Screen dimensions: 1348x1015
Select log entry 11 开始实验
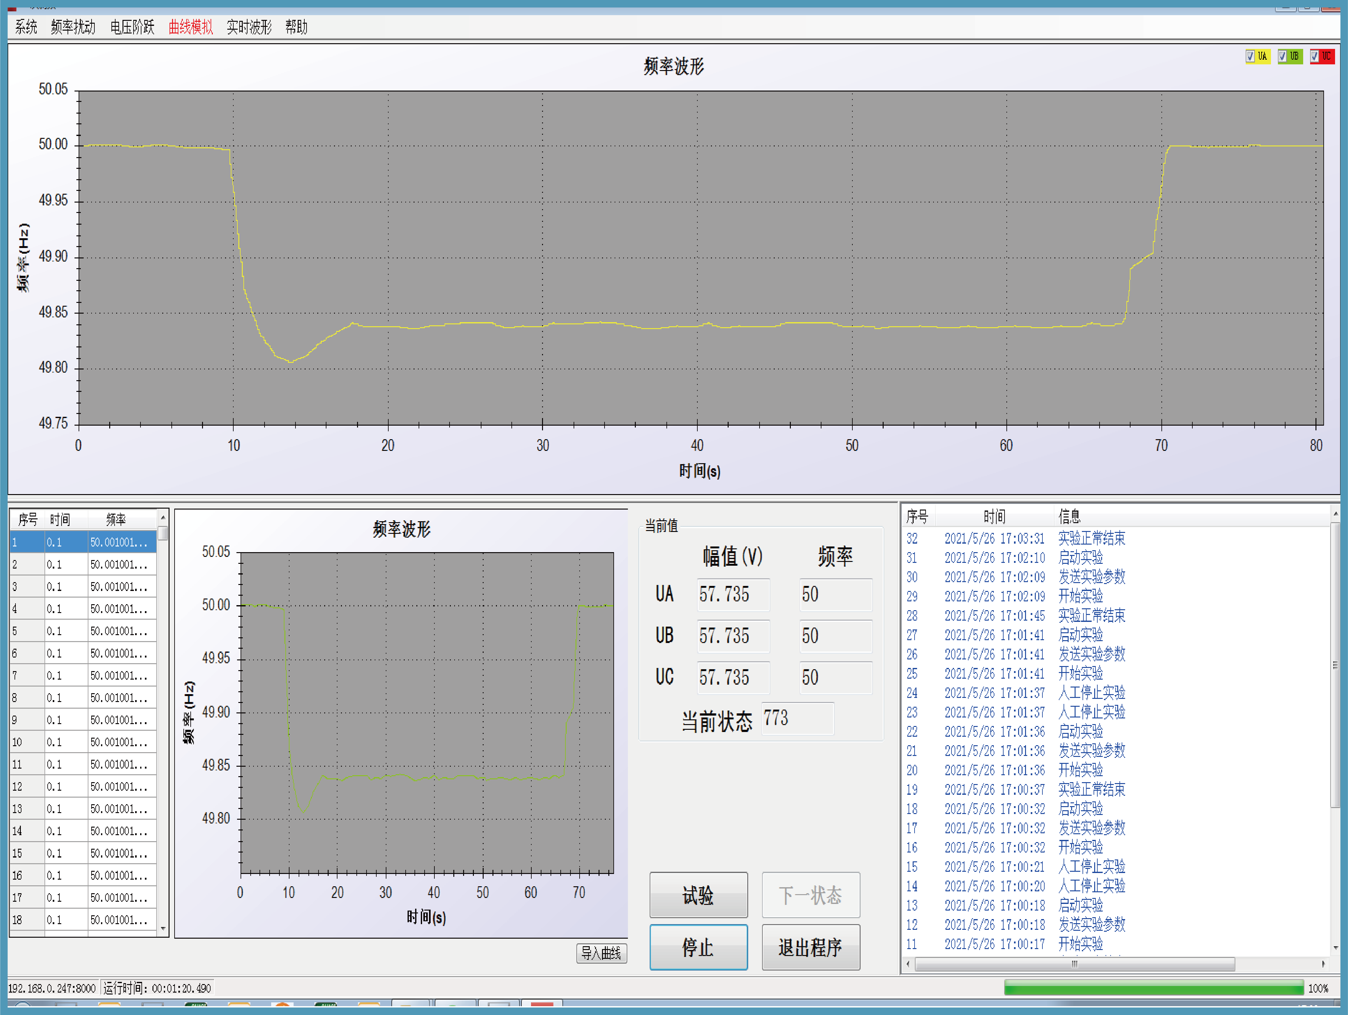tap(1115, 944)
